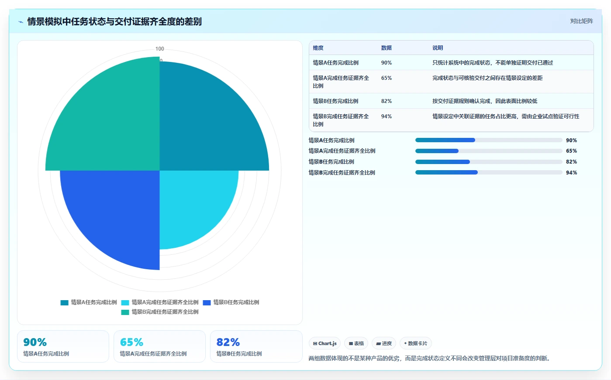611x380 pixels.
Task: Click the dashboard title 情景模拟中任务状态与交付证据齐全度的差别
Action: 114,21
